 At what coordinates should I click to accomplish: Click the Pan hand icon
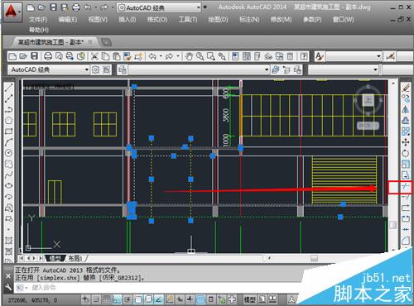tap(189, 56)
